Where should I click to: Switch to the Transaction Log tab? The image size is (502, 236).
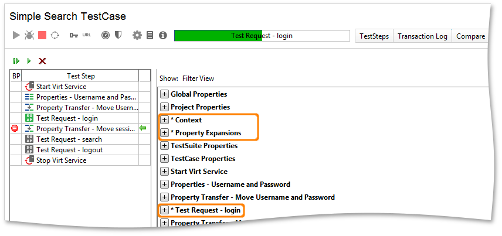point(422,36)
